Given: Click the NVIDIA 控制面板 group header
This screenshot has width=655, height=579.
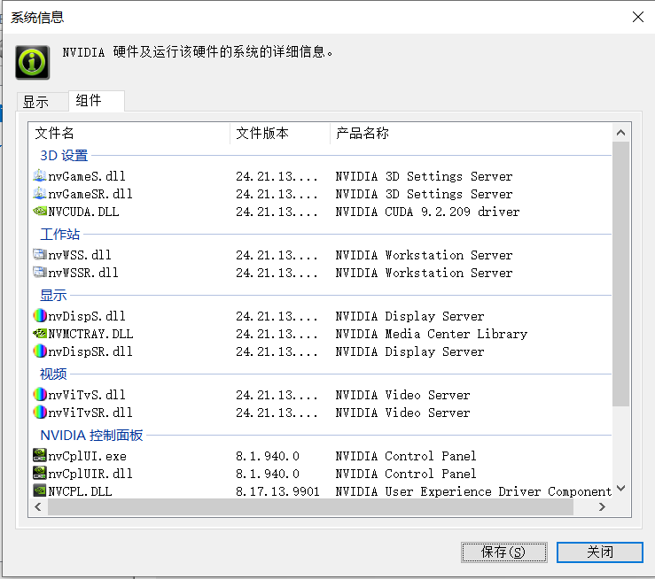Looking at the screenshot, I should pos(91,436).
